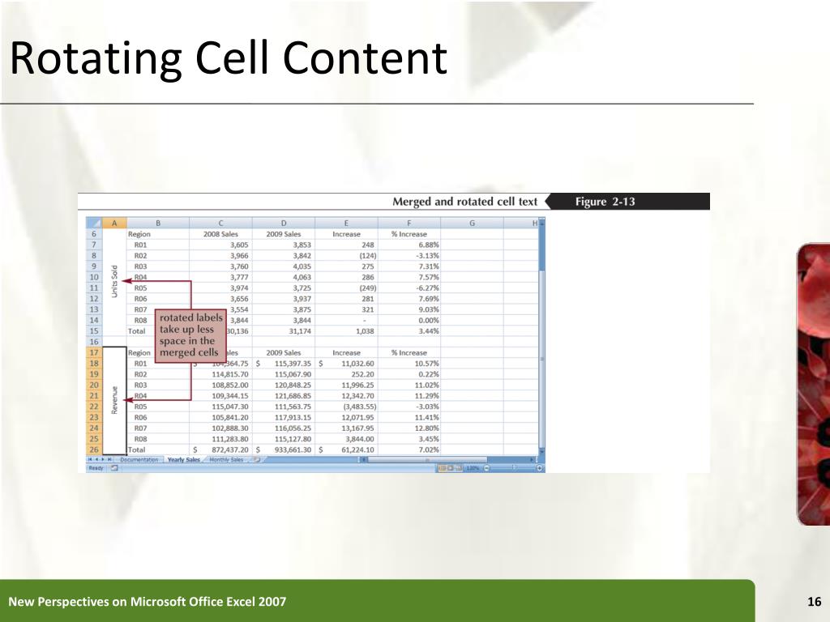The height and width of the screenshot is (622, 830).
Task: Open the Monthly Sales sheet tab
Action: pos(226,460)
